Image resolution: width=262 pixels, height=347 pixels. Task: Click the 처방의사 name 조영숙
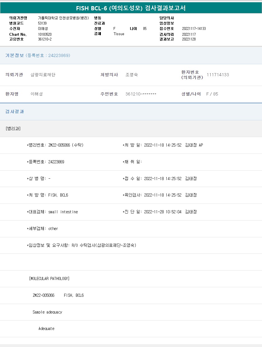132,75
